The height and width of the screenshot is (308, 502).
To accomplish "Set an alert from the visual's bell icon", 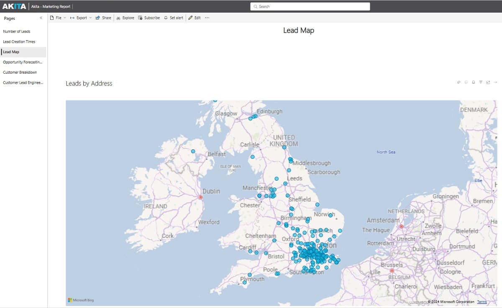I will pos(473,82).
